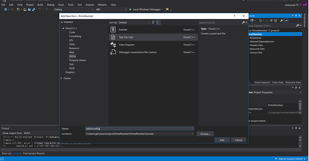Image resolution: width=309 pixels, height=161 pixels.
Task: Switch to Class View tab
Action: tap(278, 82)
